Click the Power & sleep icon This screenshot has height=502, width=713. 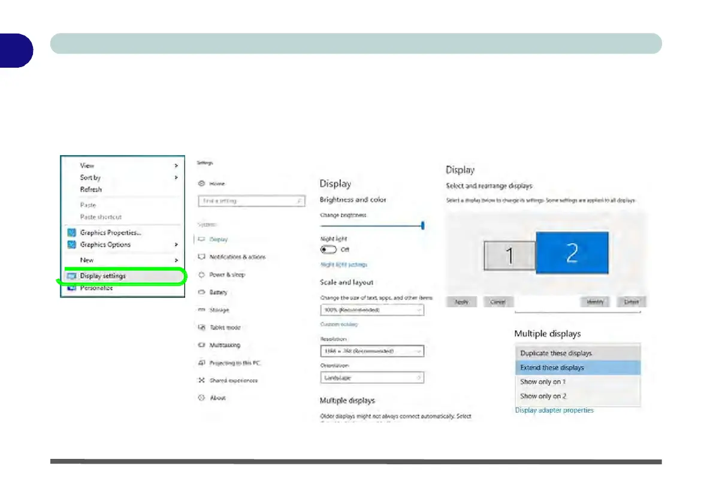[x=201, y=274]
